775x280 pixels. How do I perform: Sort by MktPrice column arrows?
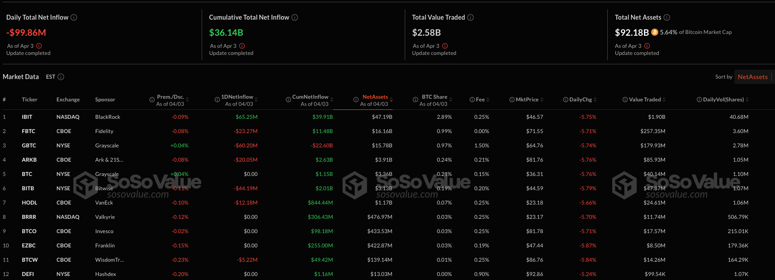pyautogui.click(x=542, y=100)
